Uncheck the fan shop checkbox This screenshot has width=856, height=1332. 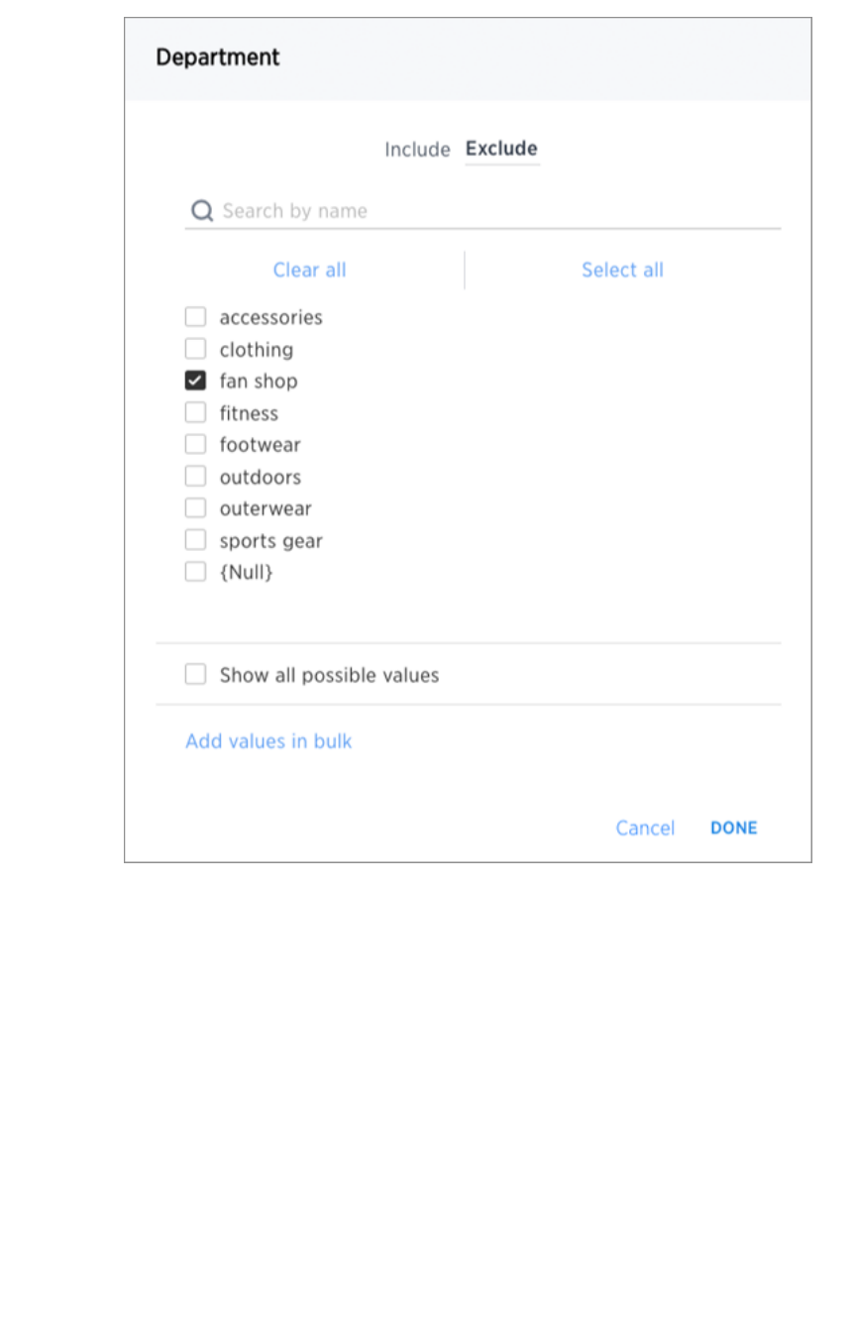point(195,381)
